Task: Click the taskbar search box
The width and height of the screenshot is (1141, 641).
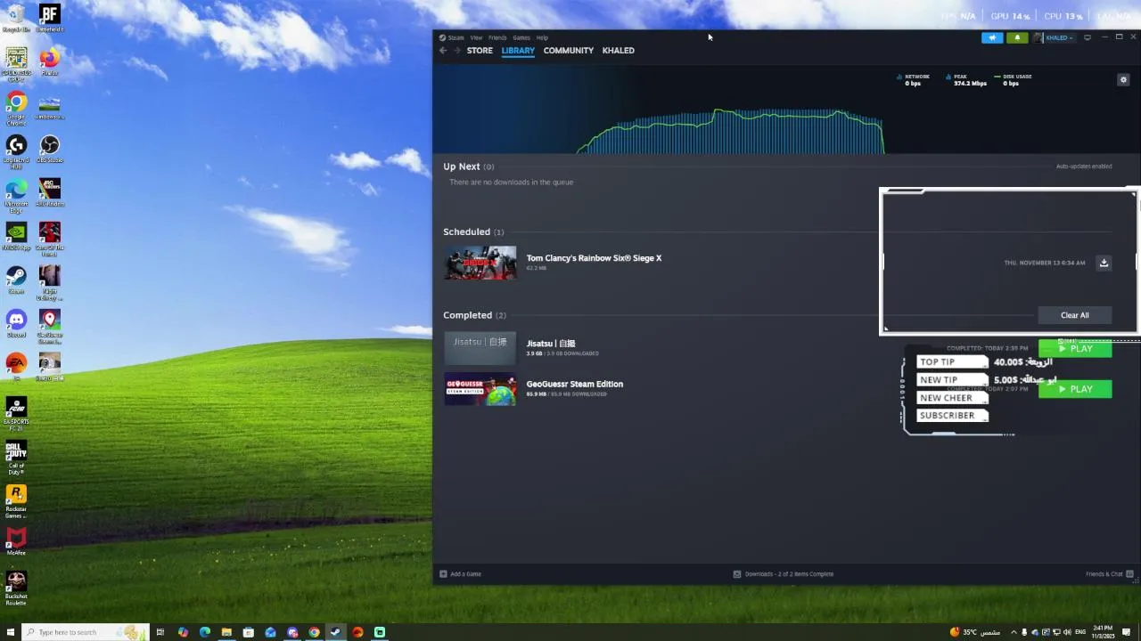Action: [x=85, y=632]
